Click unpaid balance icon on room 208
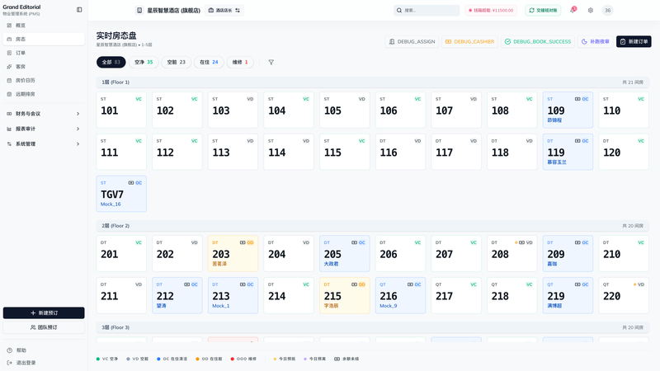The width and height of the screenshot is (660, 371). pos(521,242)
